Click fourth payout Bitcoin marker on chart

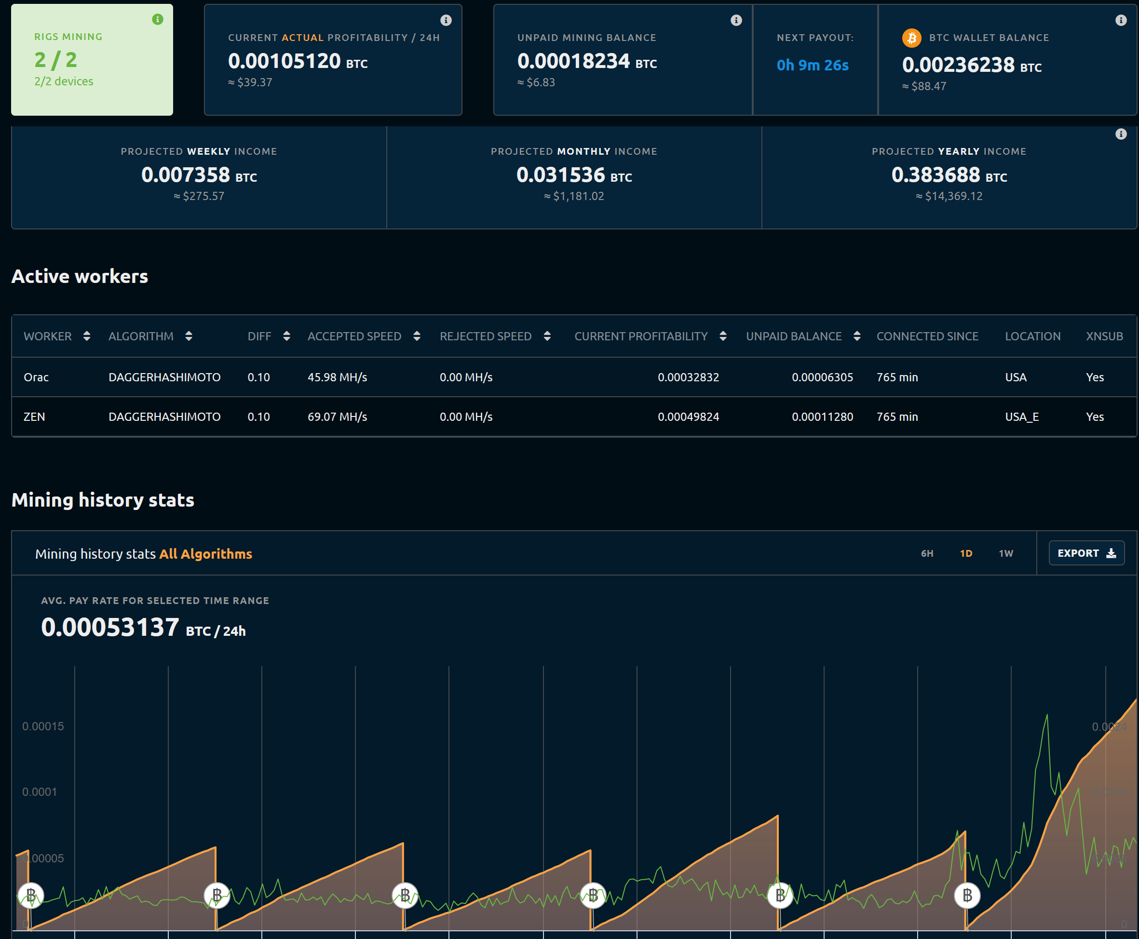pos(593,896)
